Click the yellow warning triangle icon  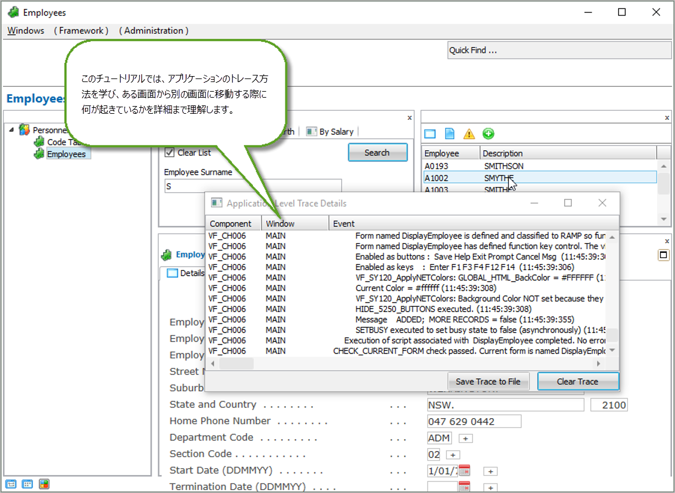469,134
